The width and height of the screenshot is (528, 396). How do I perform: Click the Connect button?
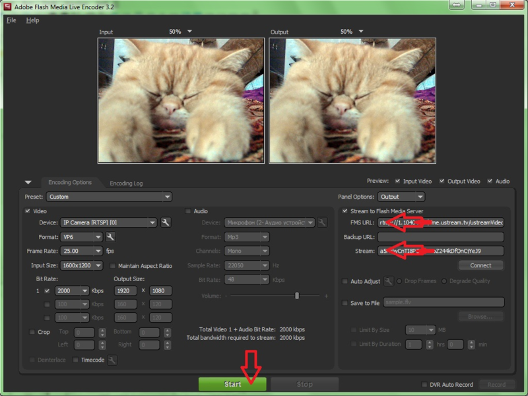click(480, 265)
